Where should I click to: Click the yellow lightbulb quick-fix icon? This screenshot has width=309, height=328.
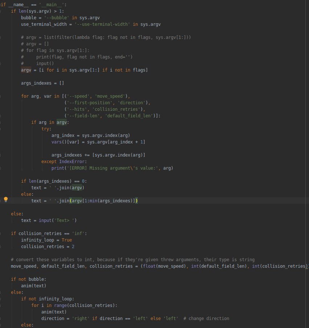[x=6, y=199]
